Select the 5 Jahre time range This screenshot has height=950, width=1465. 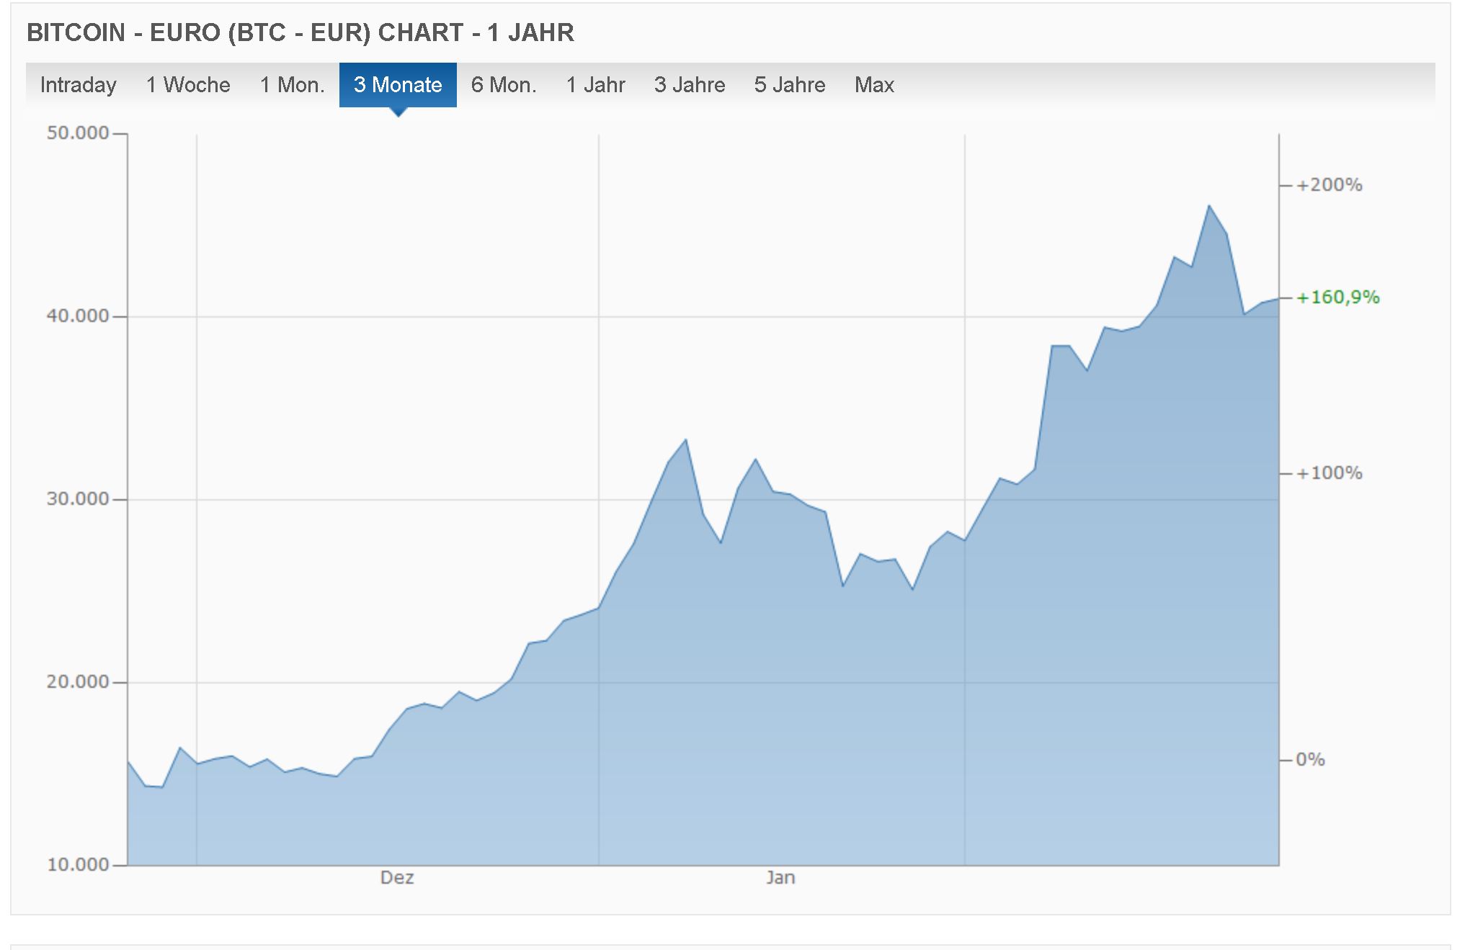coord(790,85)
